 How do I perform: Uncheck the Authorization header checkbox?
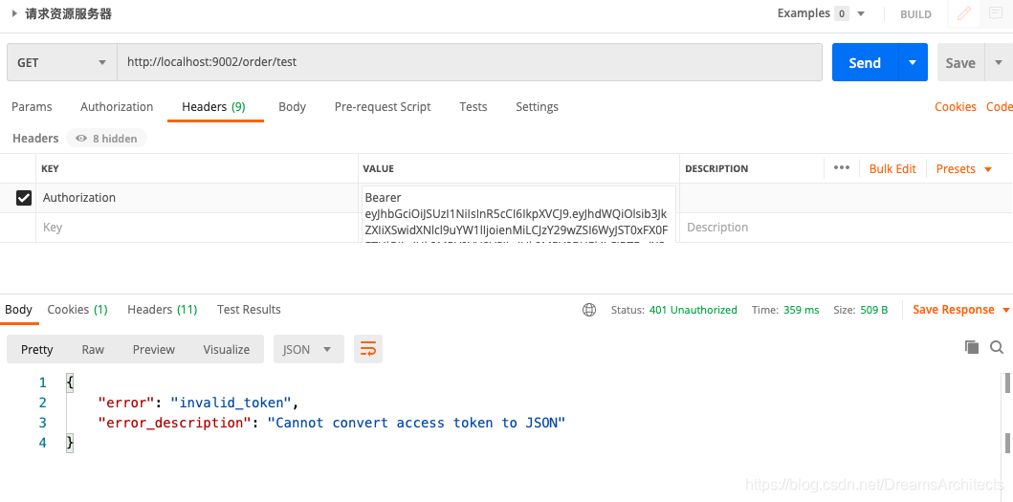[23, 198]
